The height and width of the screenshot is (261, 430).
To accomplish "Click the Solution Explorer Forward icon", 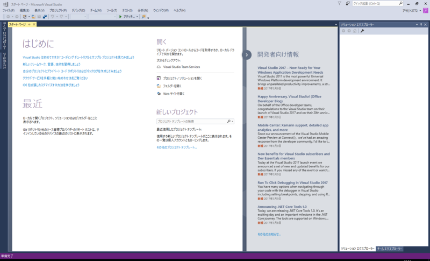I will 349,31.
